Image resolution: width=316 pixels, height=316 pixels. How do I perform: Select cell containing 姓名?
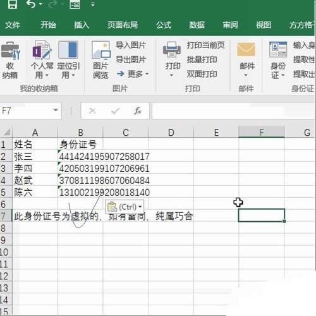pos(35,144)
